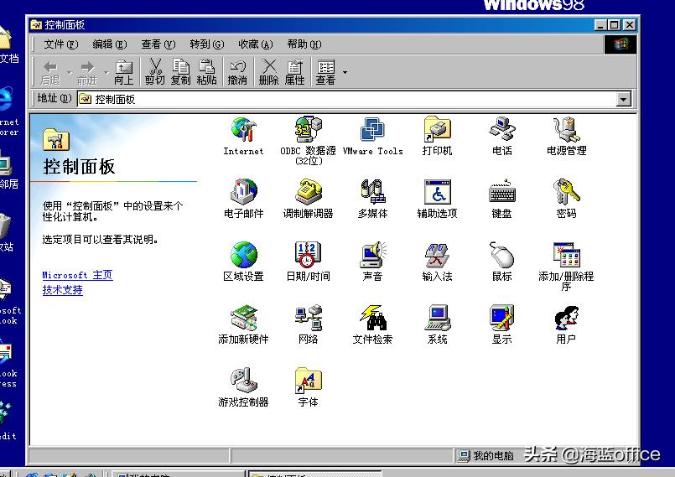Click the 控制面板 title bar icon
675x477 pixels.
tap(36, 25)
